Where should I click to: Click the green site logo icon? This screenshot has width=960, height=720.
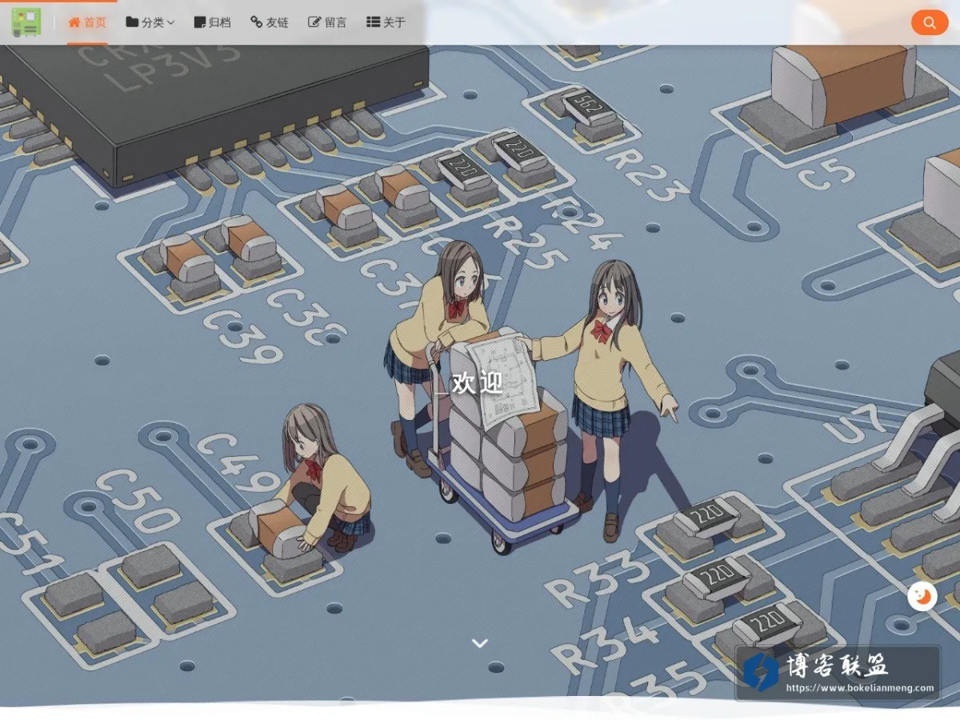click(26, 22)
